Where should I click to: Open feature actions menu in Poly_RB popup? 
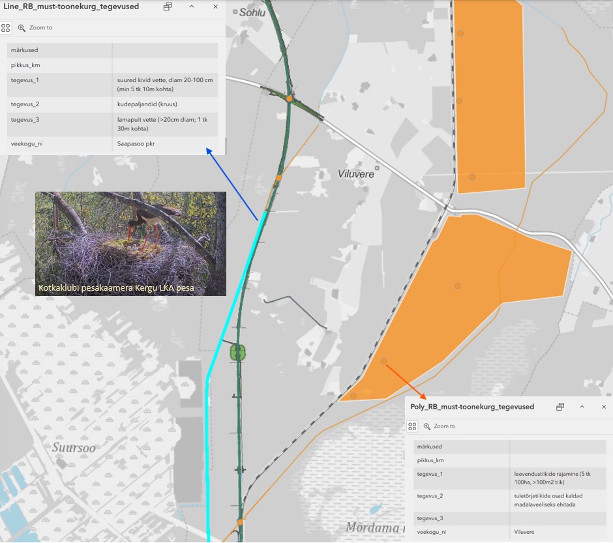[412, 426]
